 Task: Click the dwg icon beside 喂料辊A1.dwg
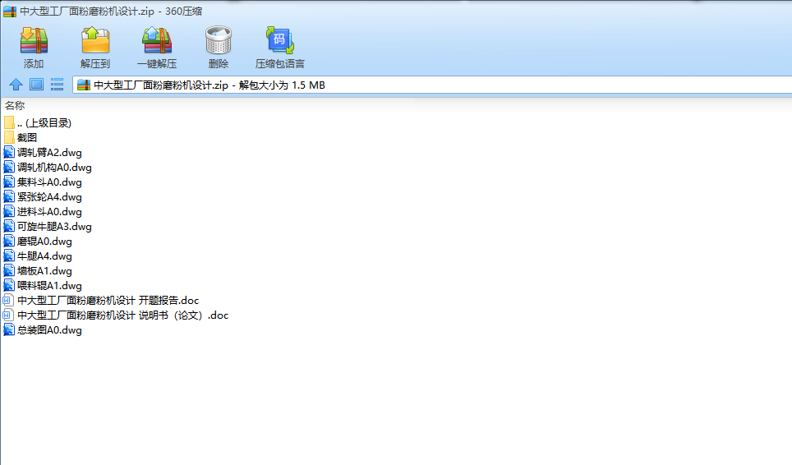click(9, 285)
